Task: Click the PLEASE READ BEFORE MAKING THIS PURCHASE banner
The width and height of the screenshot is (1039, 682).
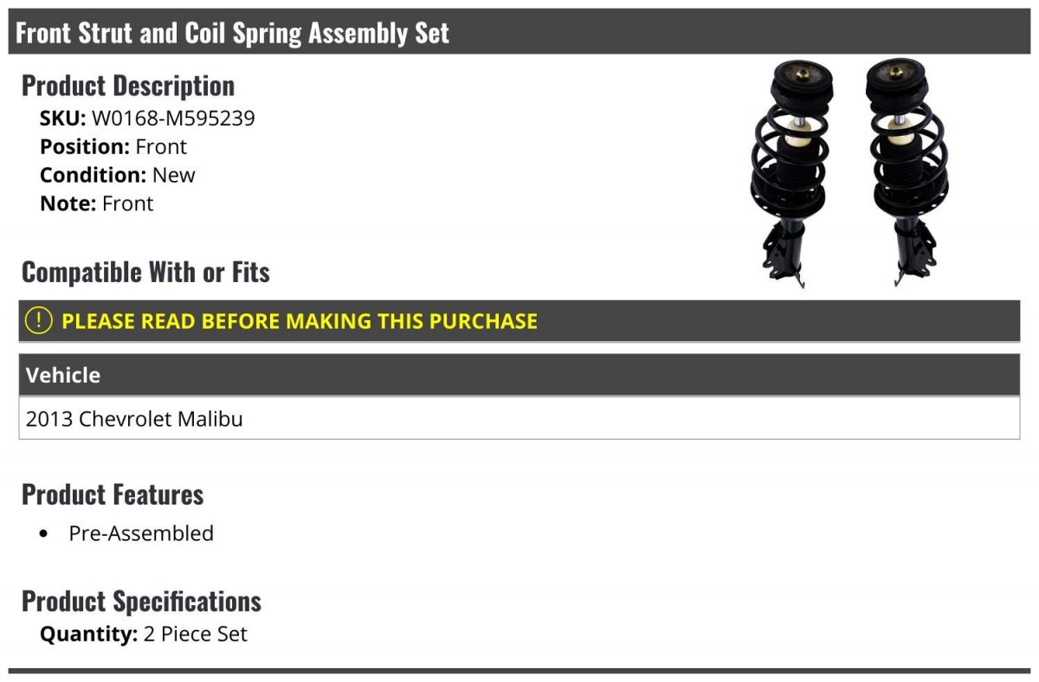Action: coord(519,320)
